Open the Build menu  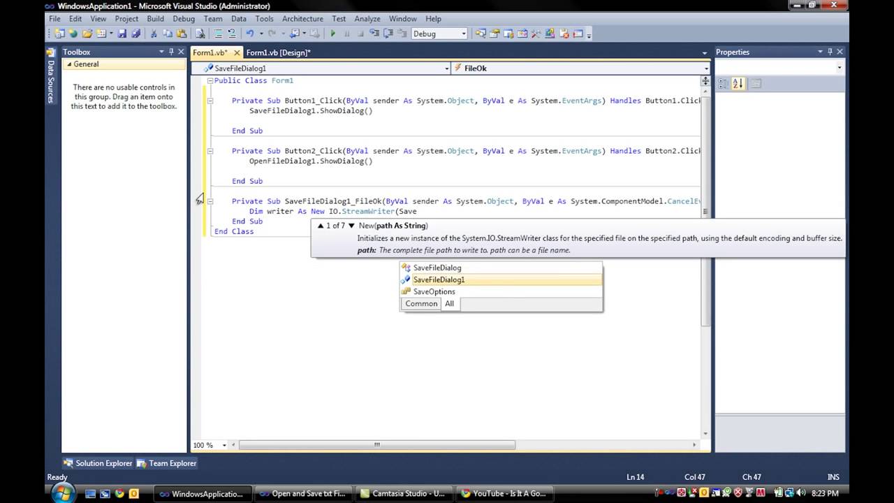[x=155, y=19]
